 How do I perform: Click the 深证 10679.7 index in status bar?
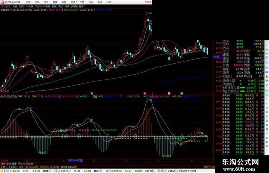(x=62, y=171)
